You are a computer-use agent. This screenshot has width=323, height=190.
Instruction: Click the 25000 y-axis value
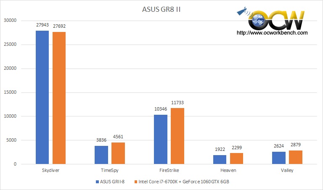10,44
